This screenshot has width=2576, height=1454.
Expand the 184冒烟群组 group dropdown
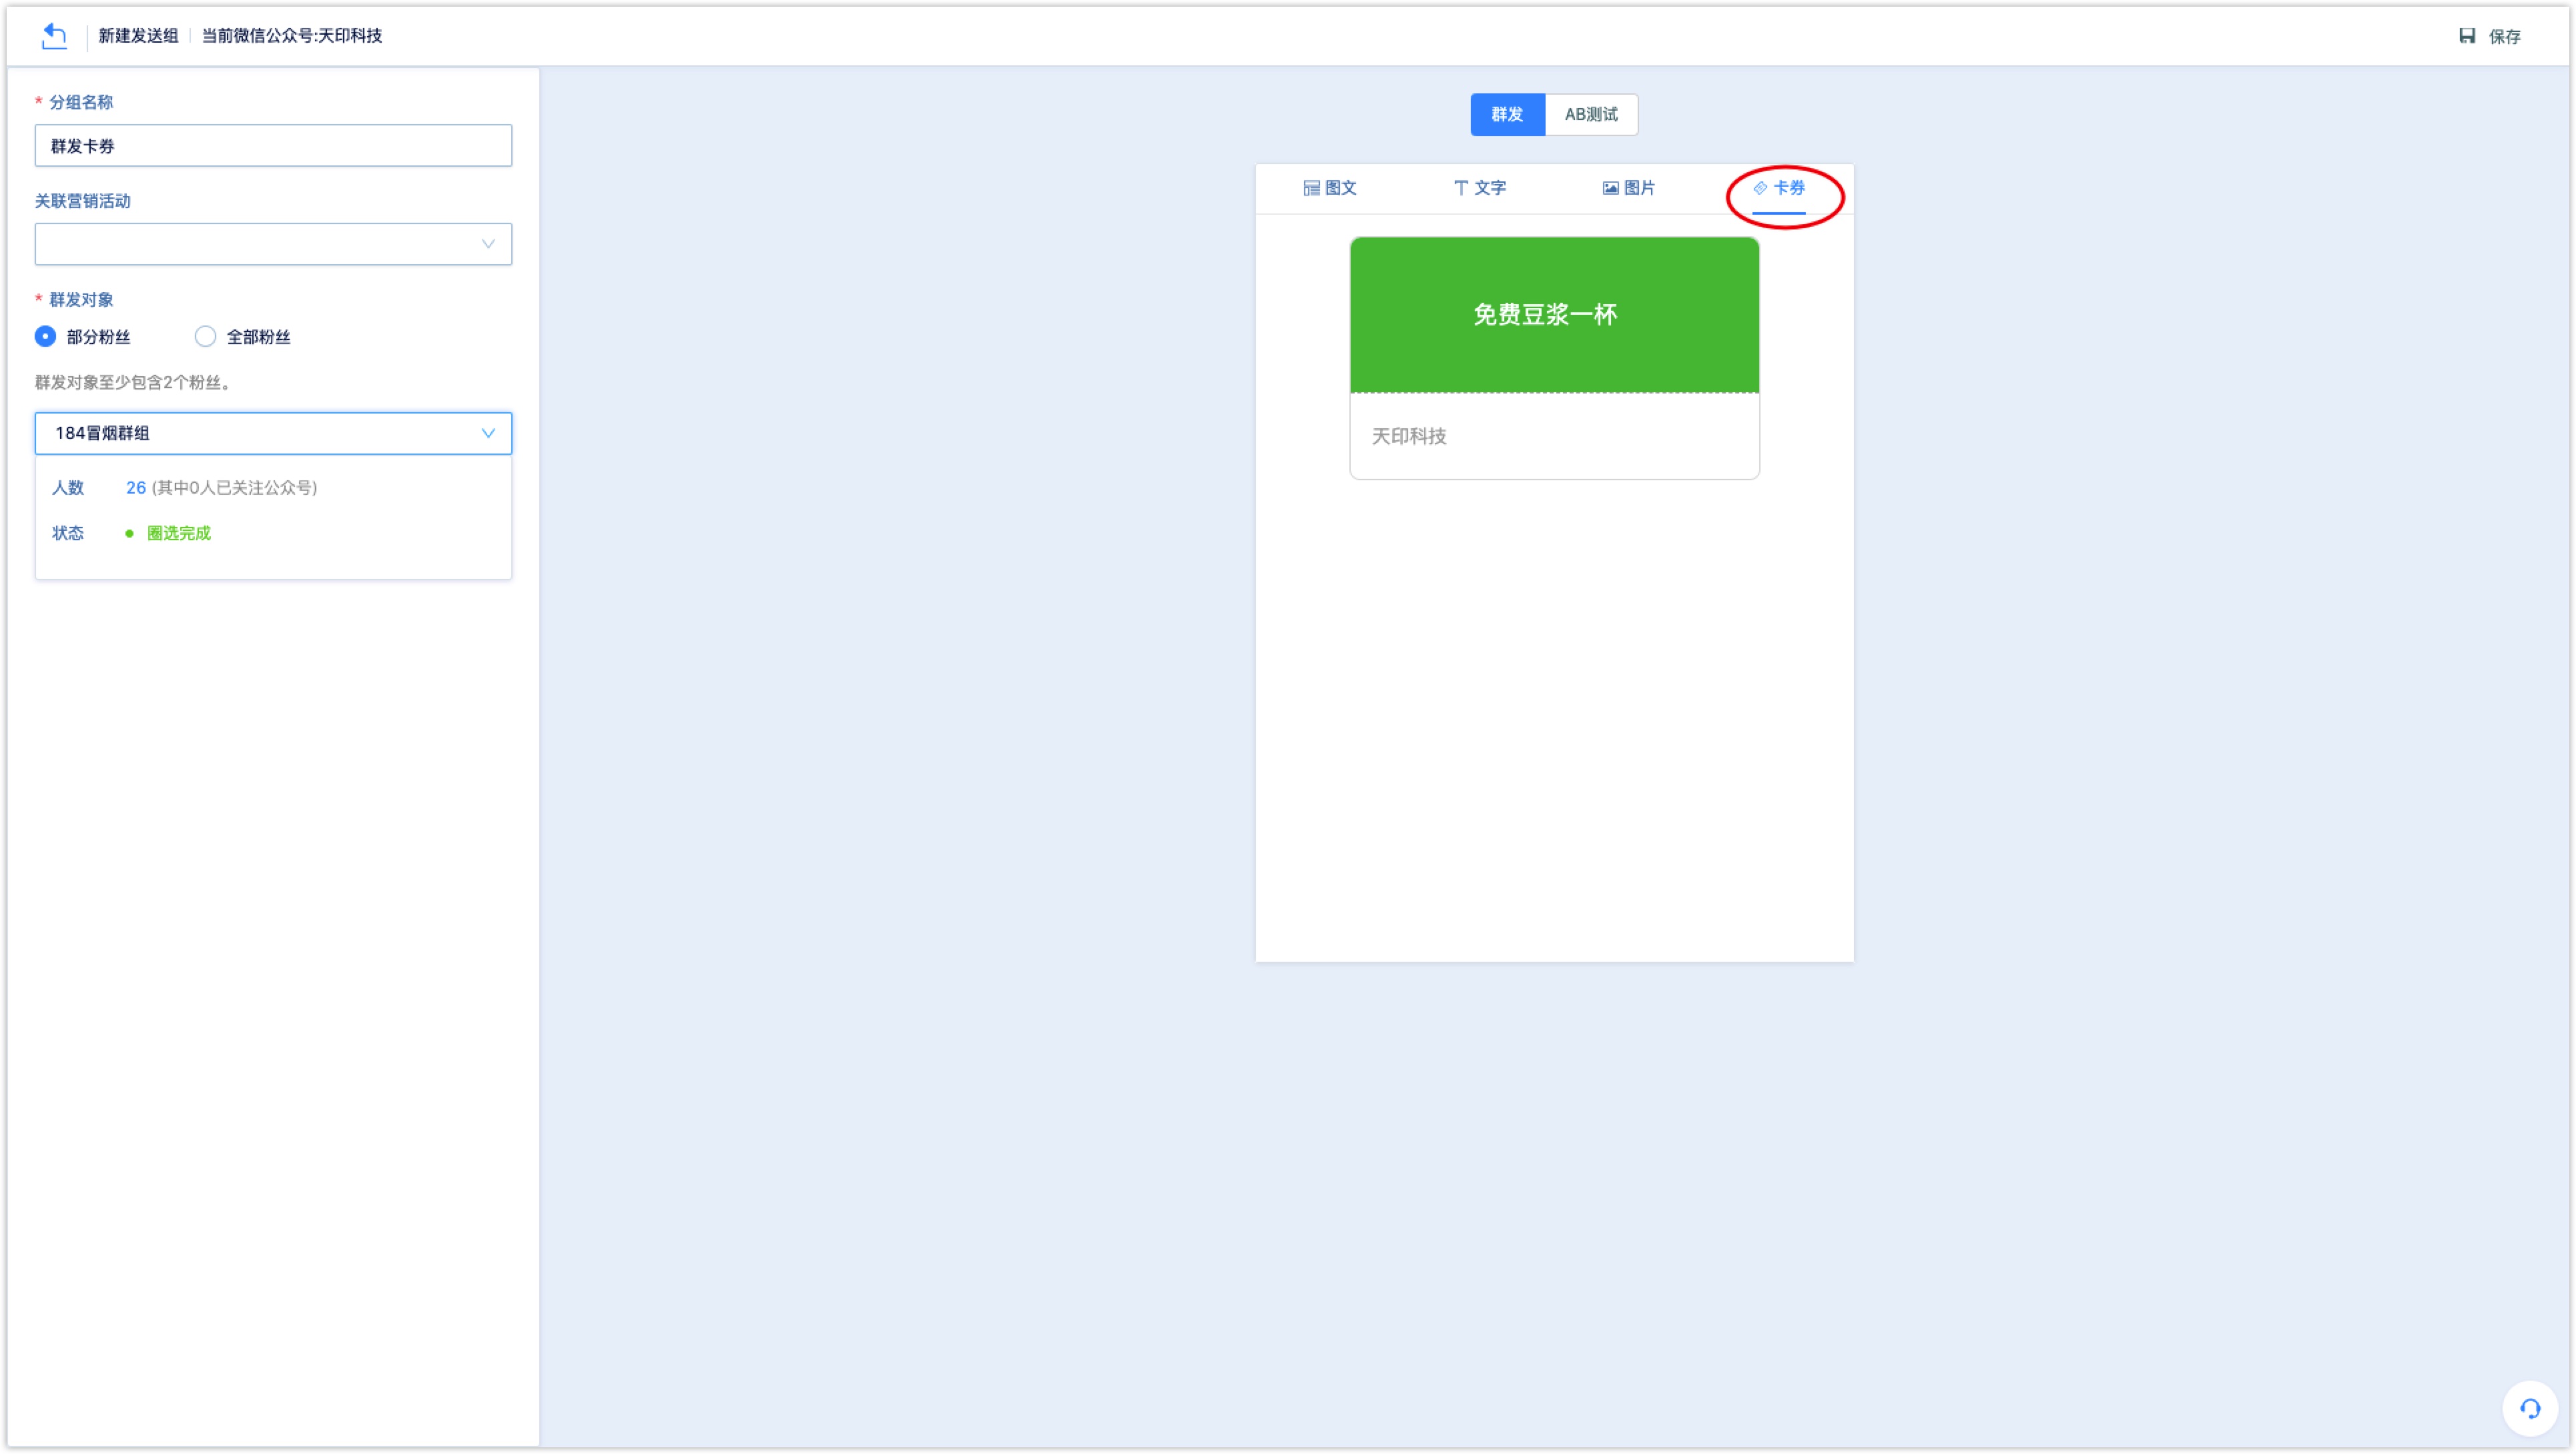click(273, 433)
